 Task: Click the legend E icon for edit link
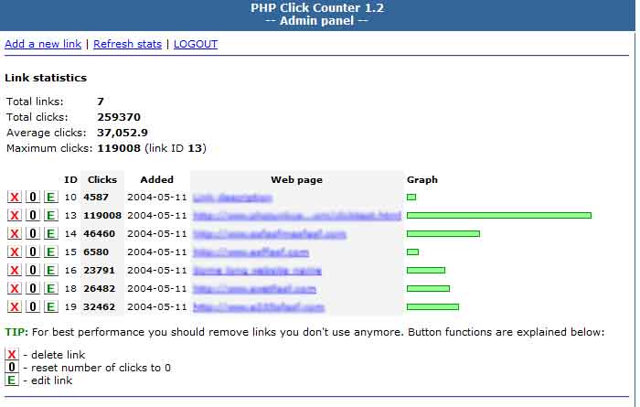pyautogui.click(x=12, y=380)
